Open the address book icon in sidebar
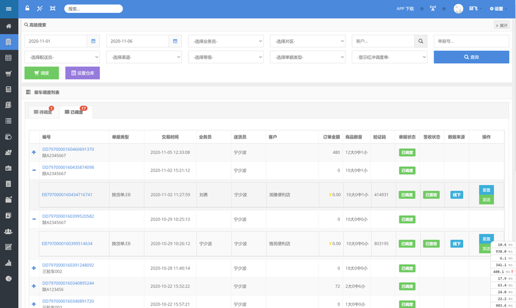 (9, 215)
